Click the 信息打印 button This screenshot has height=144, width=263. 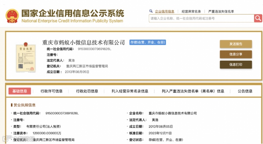(236, 65)
